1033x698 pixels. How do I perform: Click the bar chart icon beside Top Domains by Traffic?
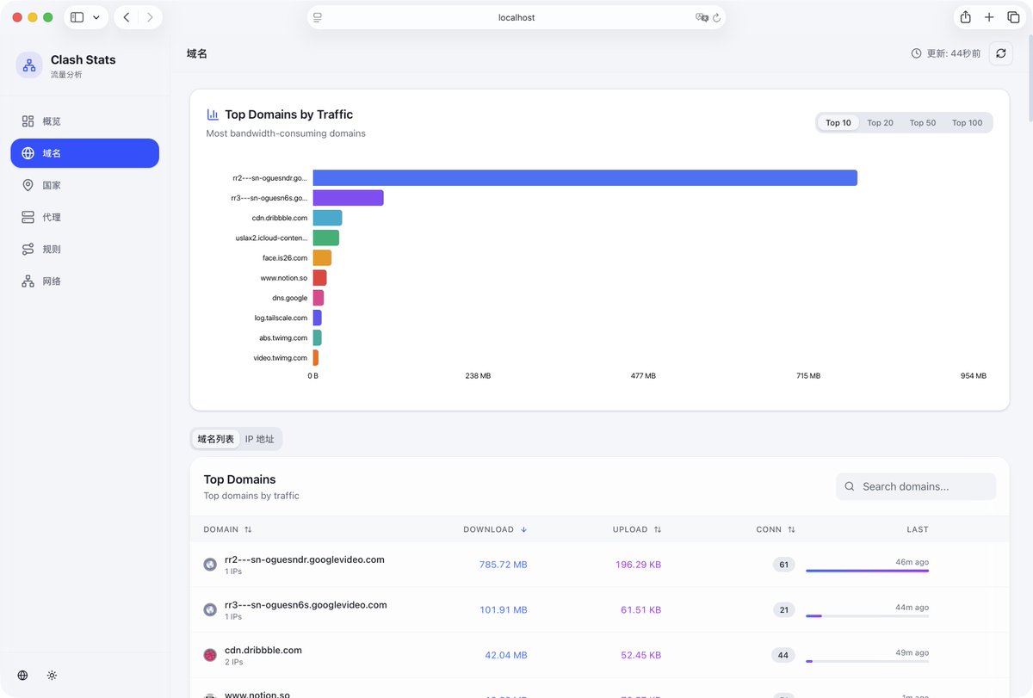[213, 114]
